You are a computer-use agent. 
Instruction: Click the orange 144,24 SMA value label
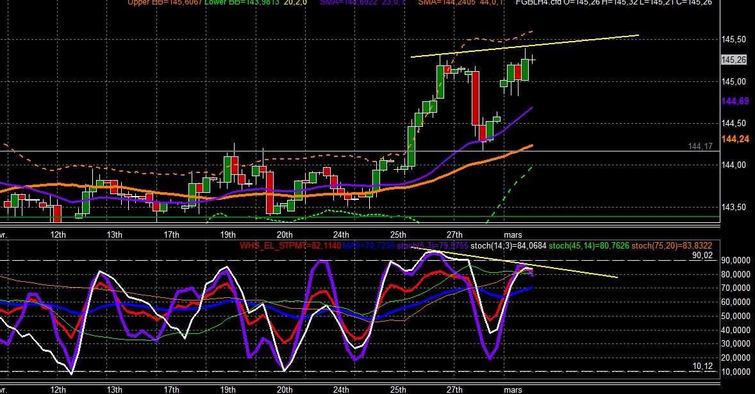pos(735,139)
